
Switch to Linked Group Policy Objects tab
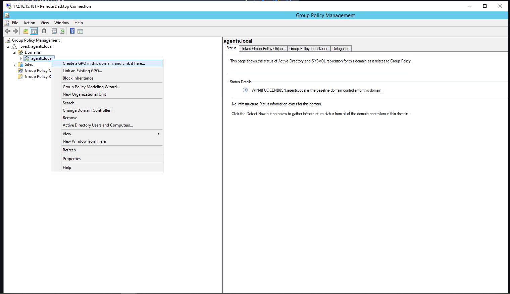263,49
